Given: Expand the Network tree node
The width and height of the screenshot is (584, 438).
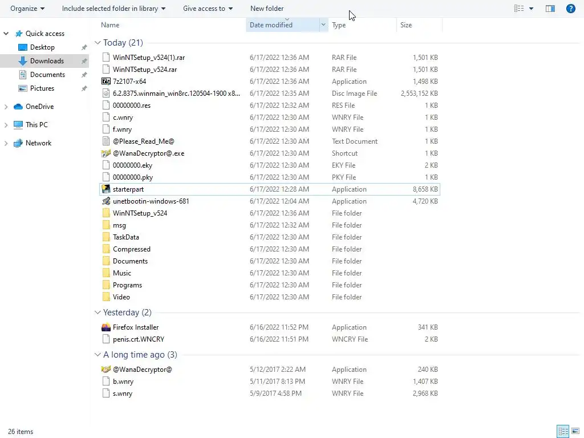Looking at the screenshot, I should point(6,143).
